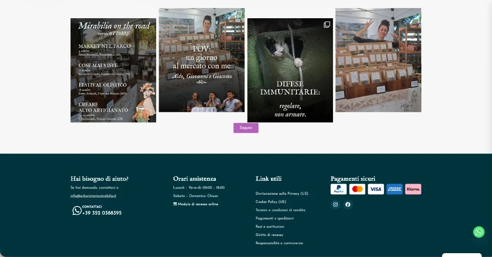Click the WhatsApp icon beside CONTATTACI

pos(77,210)
